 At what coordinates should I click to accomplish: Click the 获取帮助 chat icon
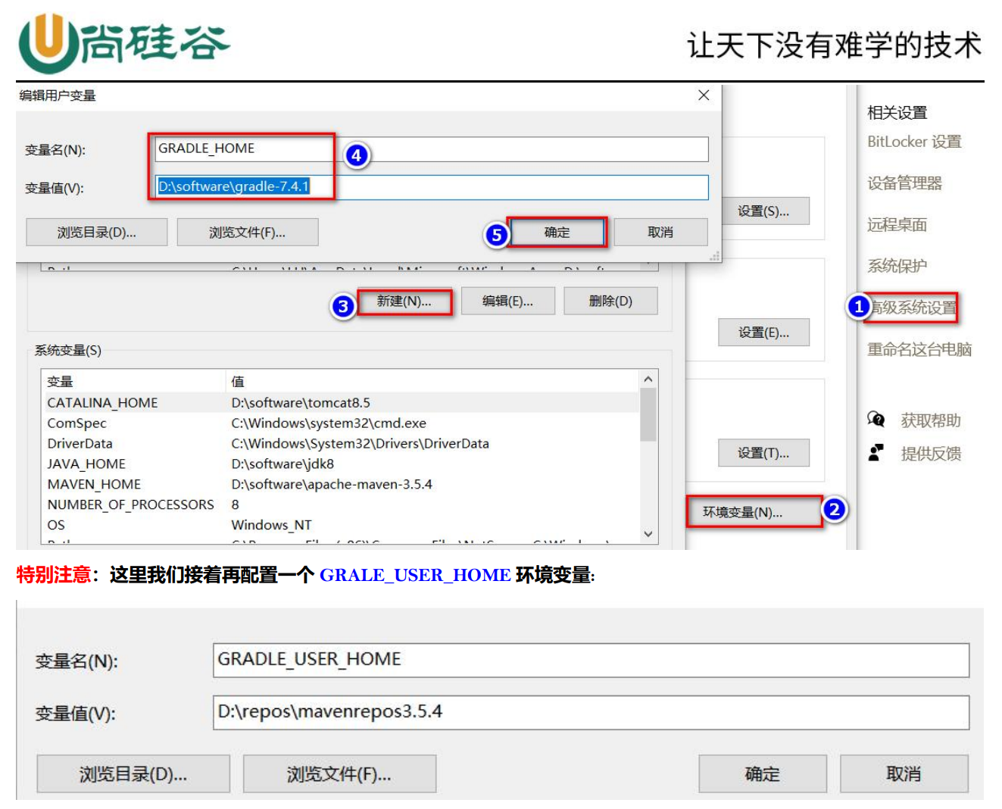[876, 419]
